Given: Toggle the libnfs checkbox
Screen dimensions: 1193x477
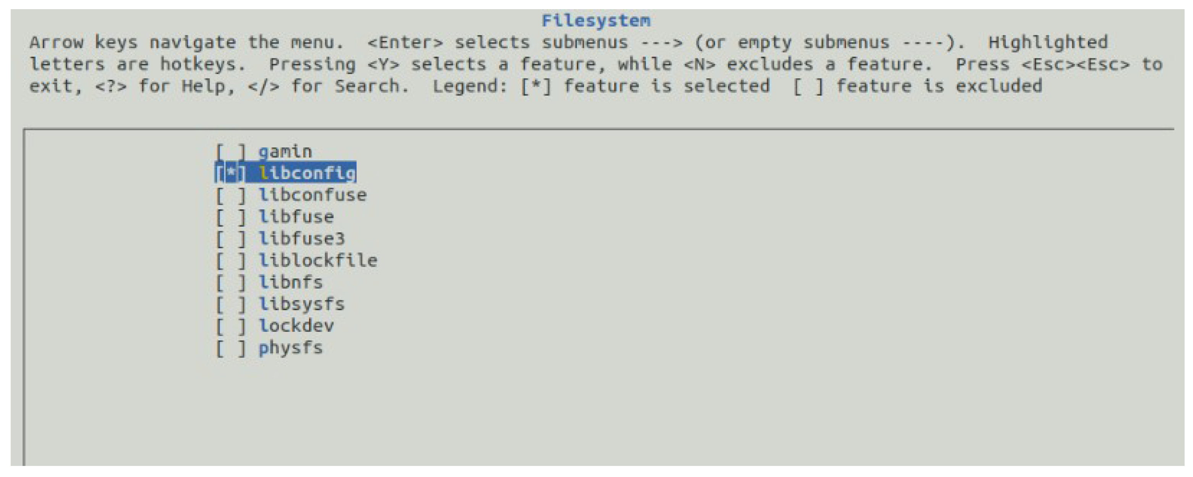Looking at the screenshot, I should pyautogui.click(x=230, y=283).
